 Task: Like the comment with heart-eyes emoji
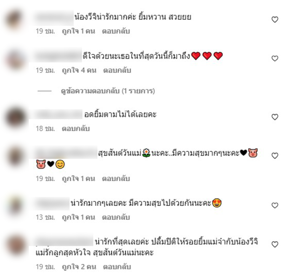275,205
